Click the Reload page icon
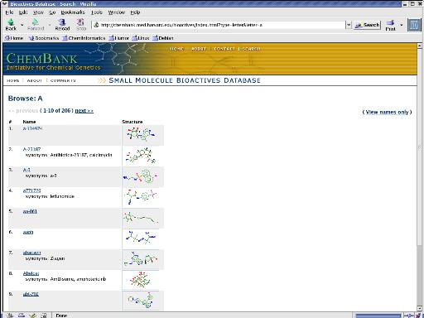 (x=62, y=22)
